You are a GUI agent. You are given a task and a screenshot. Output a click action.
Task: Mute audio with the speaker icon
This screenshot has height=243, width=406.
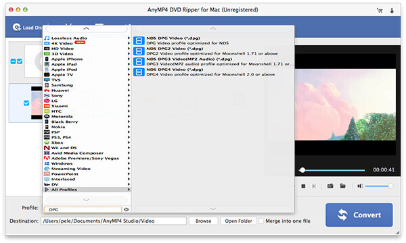click(x=360, y=186)
